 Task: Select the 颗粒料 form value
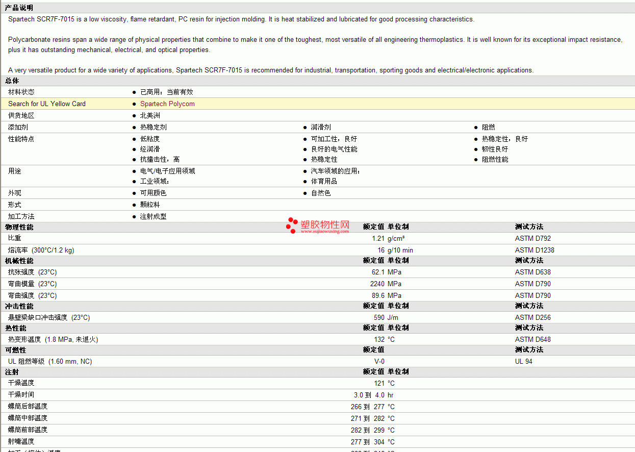click(x=150, y=205)
